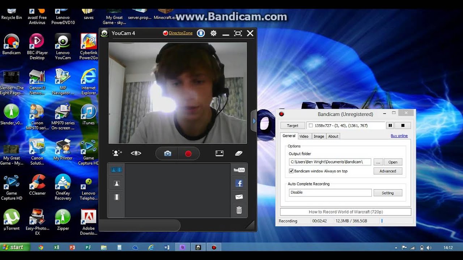Screen dimensions: 463x260
Task: Open YouCam full-screen presentation icon
Action: pyautogui.click(x=220, y=153)
